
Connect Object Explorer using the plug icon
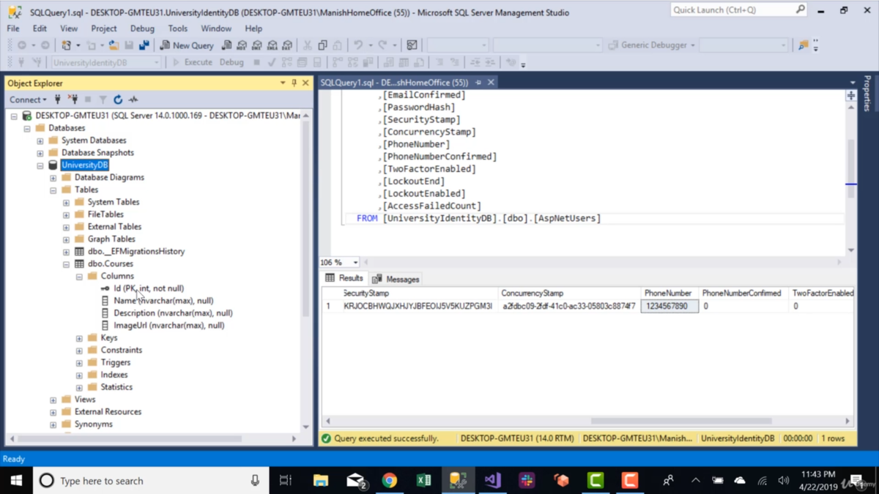tap(58, 100)
